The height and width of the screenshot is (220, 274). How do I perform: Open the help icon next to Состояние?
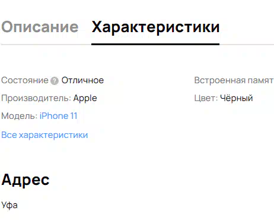(55, 81)
